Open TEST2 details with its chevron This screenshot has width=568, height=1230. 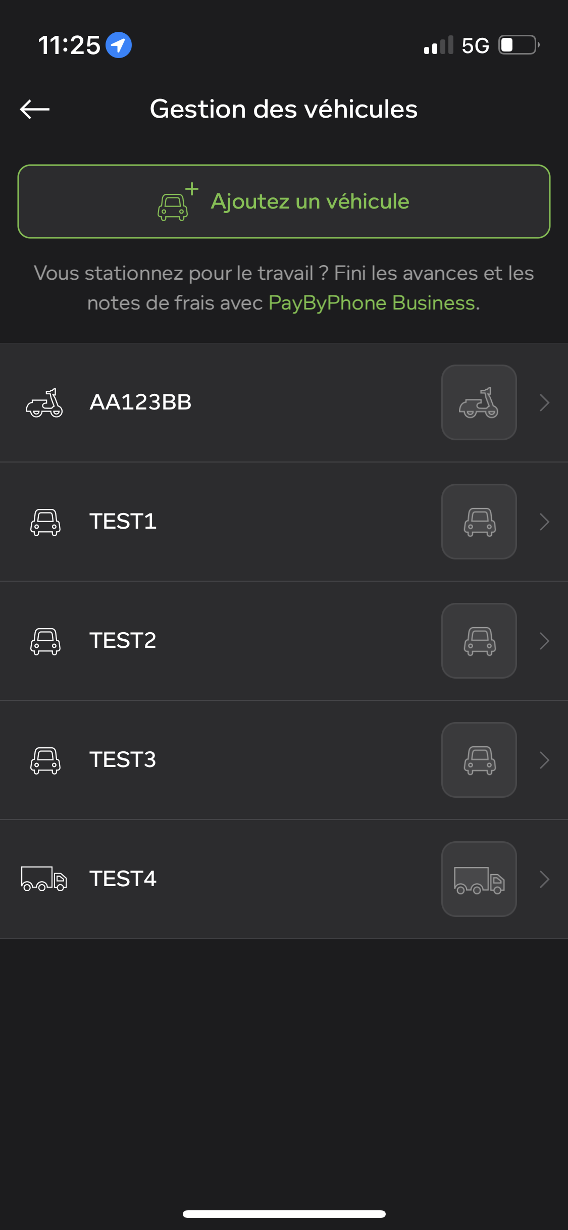[x=544, y=641]
